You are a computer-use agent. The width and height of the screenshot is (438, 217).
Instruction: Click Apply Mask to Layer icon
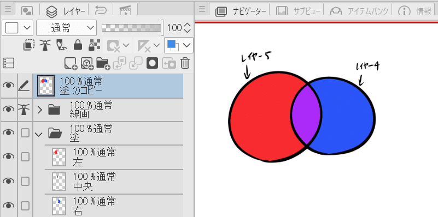point(169,63)
